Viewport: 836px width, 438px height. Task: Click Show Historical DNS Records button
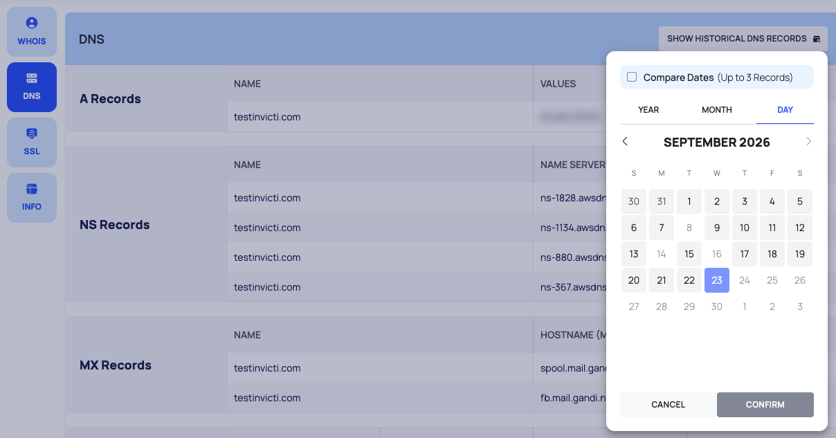[x=743, y=39]
